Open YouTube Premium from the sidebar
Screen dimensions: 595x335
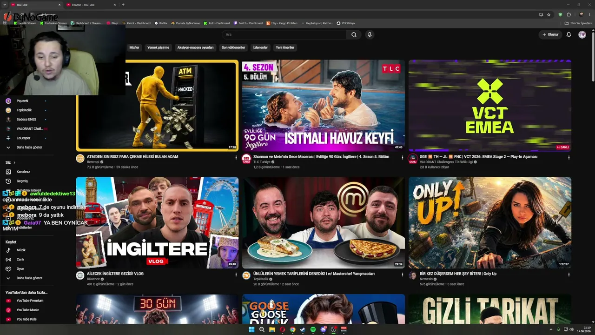tap(28, 301)
